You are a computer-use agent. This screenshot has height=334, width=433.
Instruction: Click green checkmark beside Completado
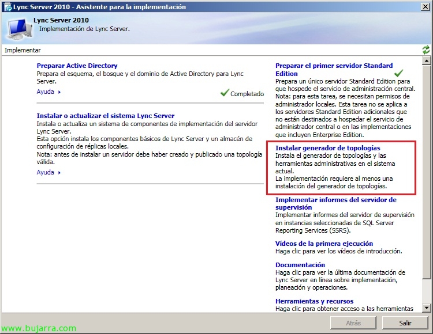coord(225,93)
